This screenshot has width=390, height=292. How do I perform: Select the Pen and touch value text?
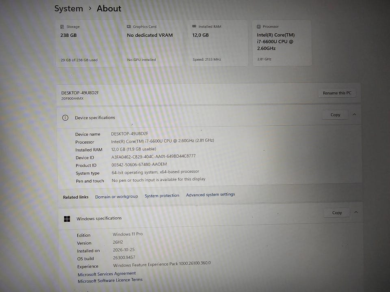coord(159,180)
